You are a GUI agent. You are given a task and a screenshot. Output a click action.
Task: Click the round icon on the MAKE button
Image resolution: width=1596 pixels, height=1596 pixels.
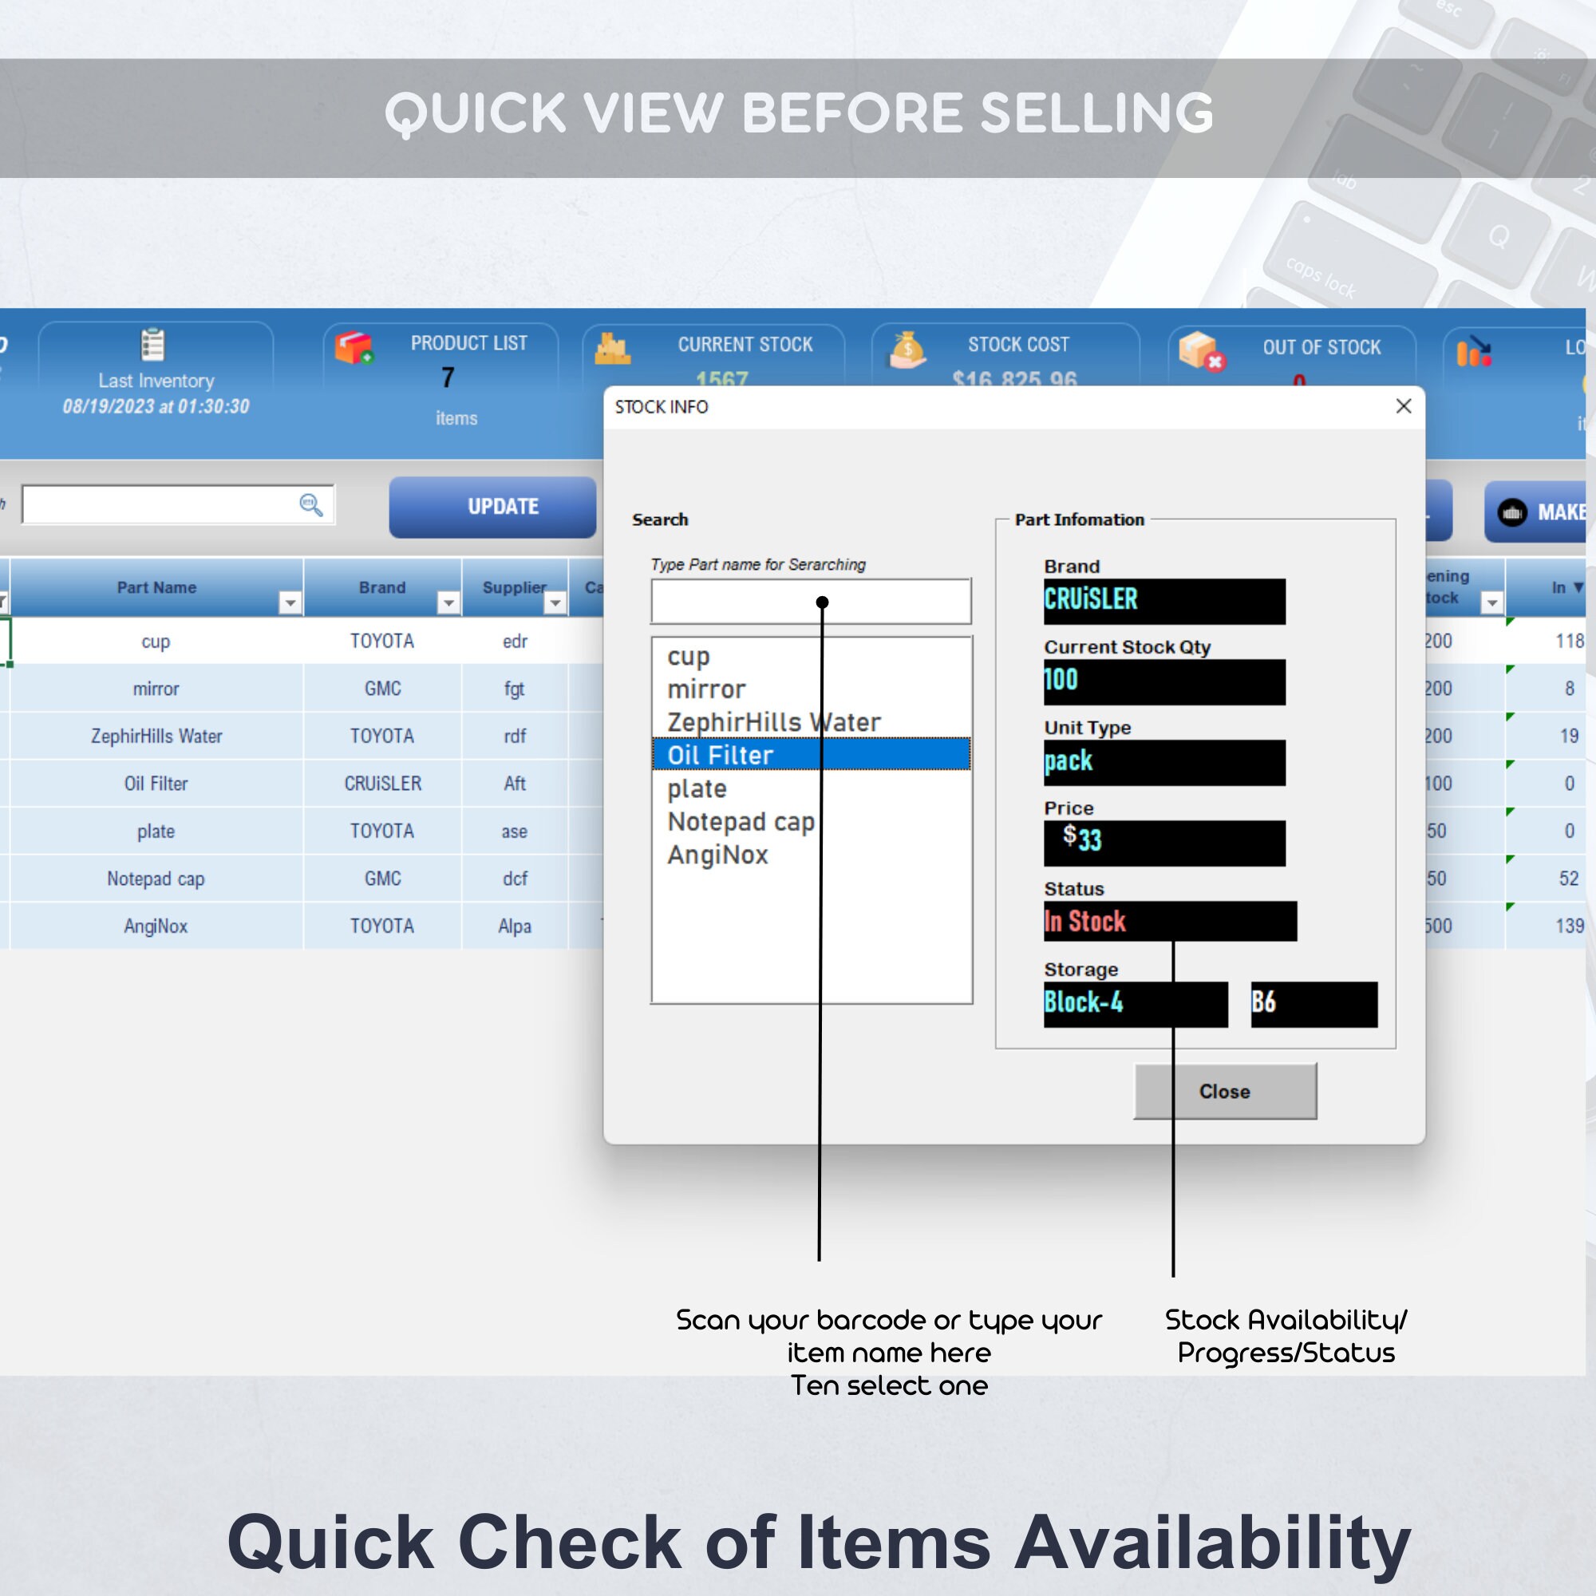point(1511,512)
